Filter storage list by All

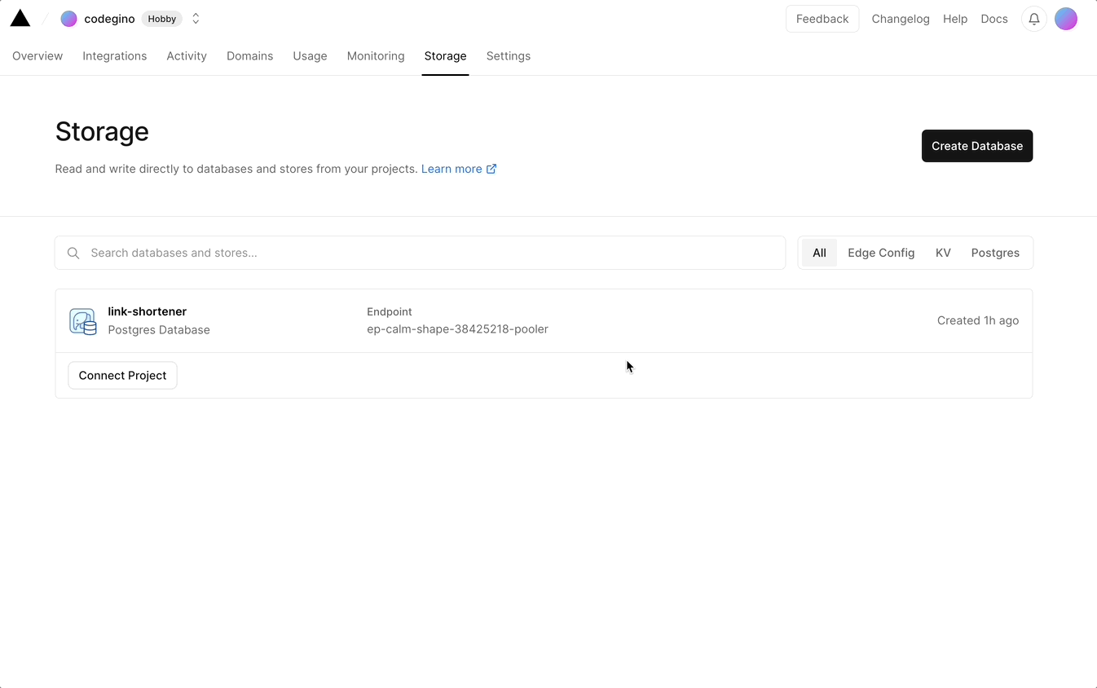point(819,253)
